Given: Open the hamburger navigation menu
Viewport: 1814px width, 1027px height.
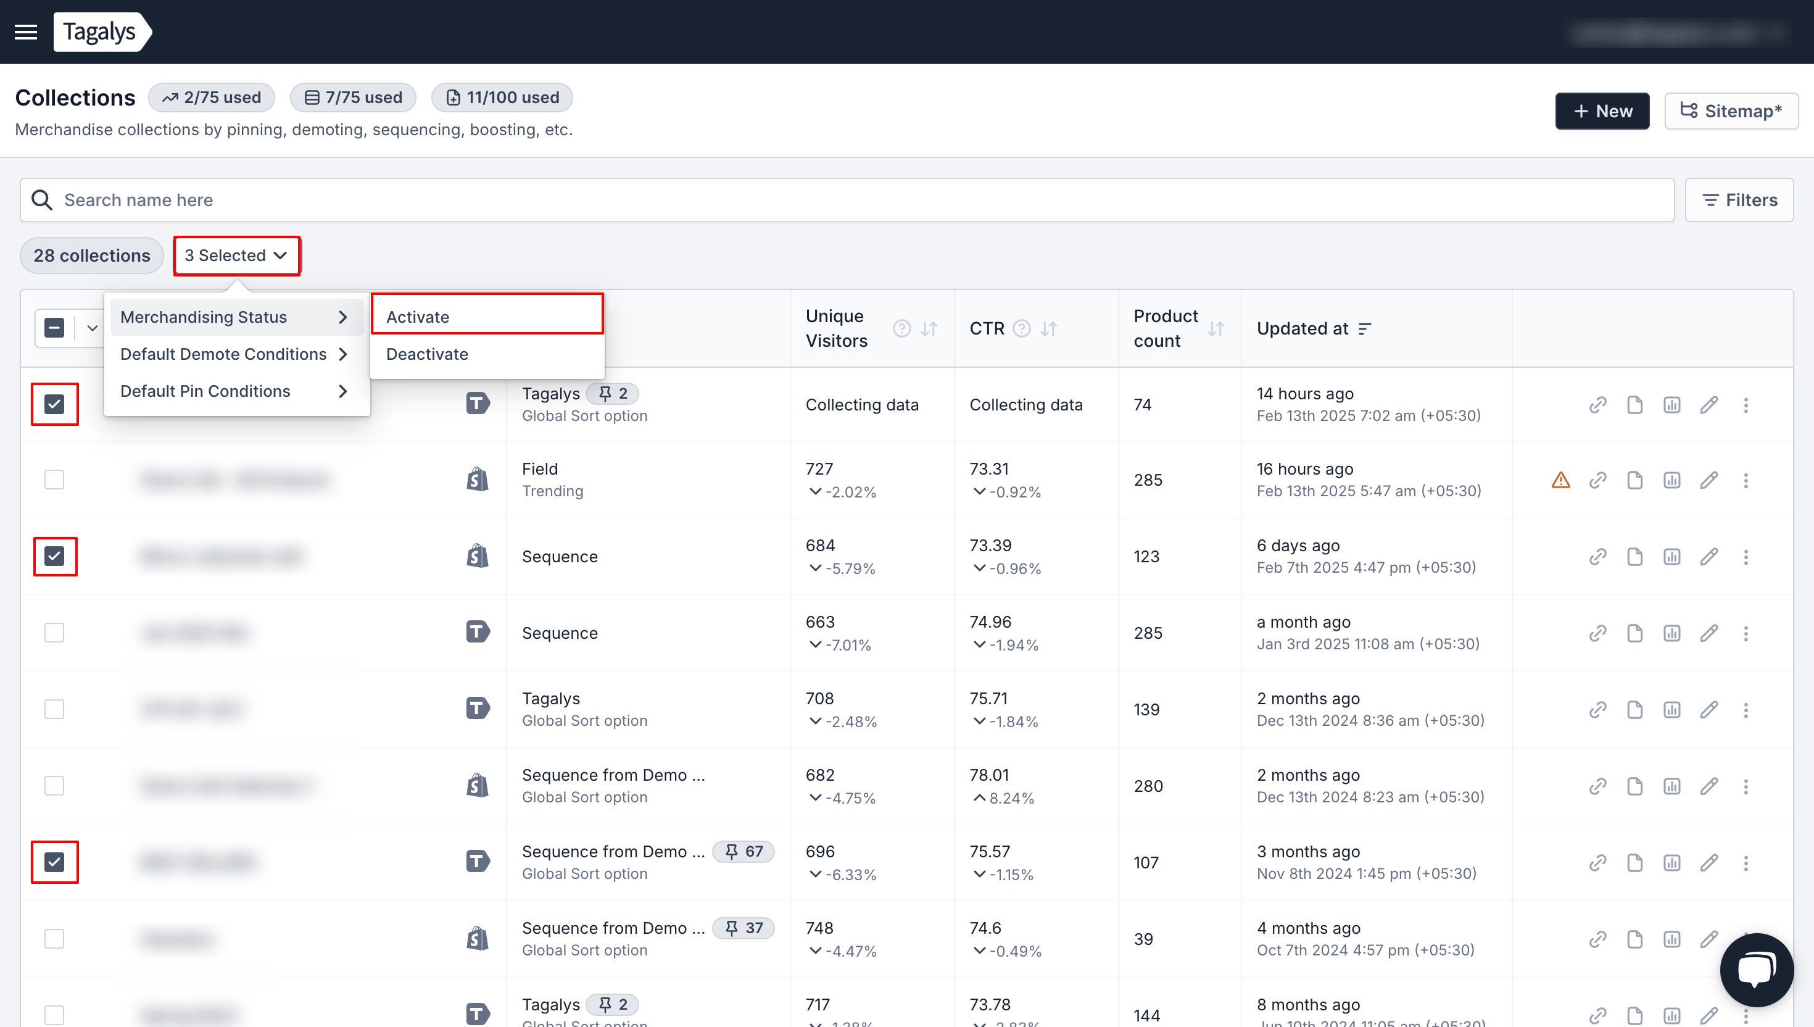Looking at the screenshot, I should coord(26,31).
